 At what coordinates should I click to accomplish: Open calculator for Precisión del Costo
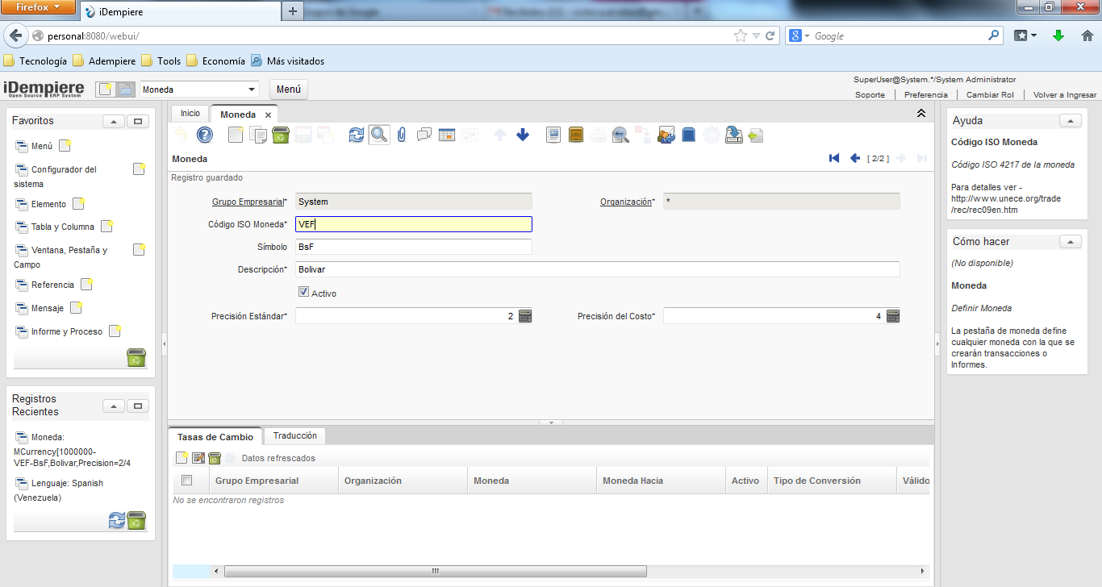(893, 317)
